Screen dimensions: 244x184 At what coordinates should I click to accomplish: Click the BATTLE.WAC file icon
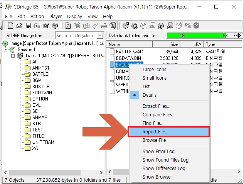pos(112,51)
